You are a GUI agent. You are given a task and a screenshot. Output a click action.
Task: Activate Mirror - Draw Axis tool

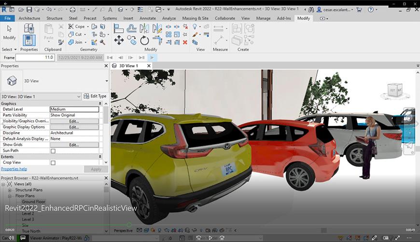pyautogui.click(x=157, y=28)
